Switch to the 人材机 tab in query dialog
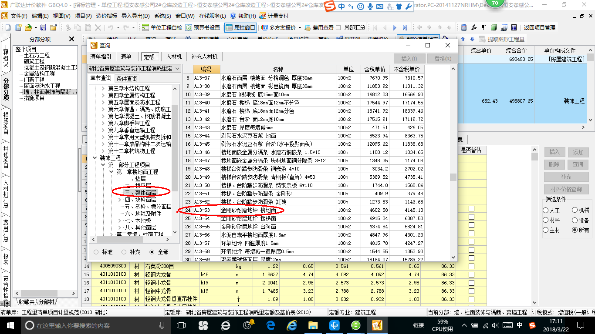Image resolution: width=595 pixels, height=334 pixels. point(174,57)
